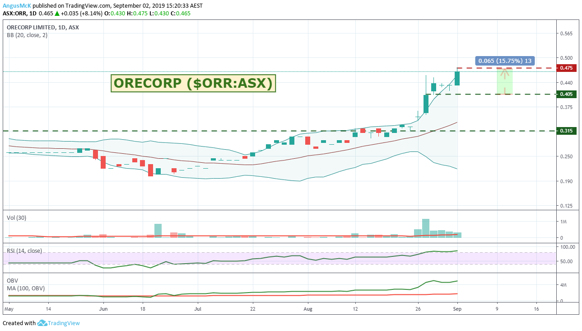Click the OBV indicator label
Viewport: 582px width, 331px height.
(12, 280)
